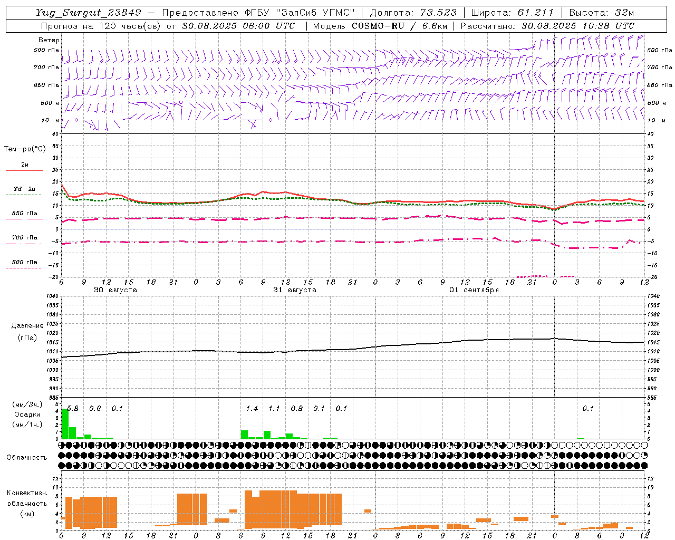675x540 pixels.
Task: Click the 1040 label on left pressure axis
Action: tap(51, 296)
